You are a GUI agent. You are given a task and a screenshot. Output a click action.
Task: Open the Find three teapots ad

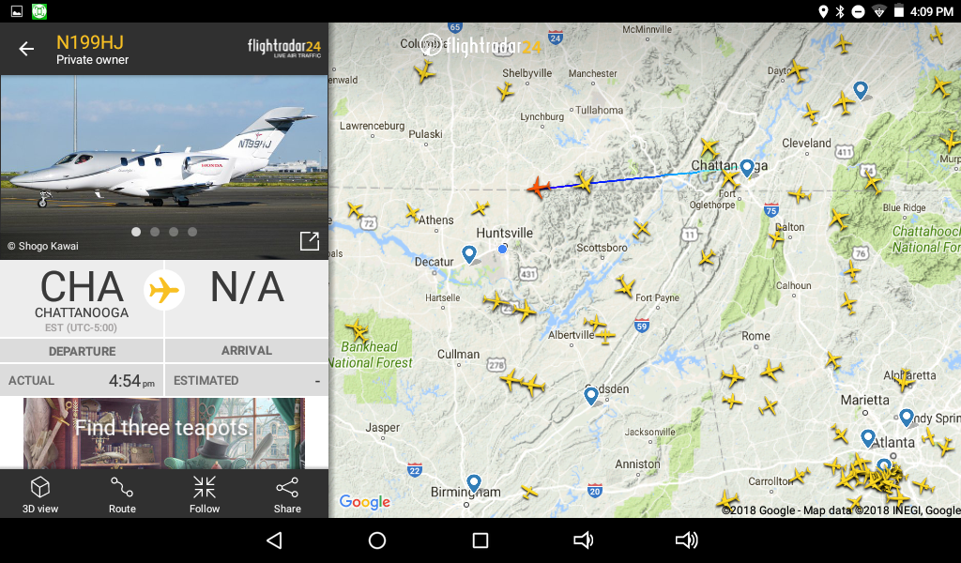[x=164, y=434]
